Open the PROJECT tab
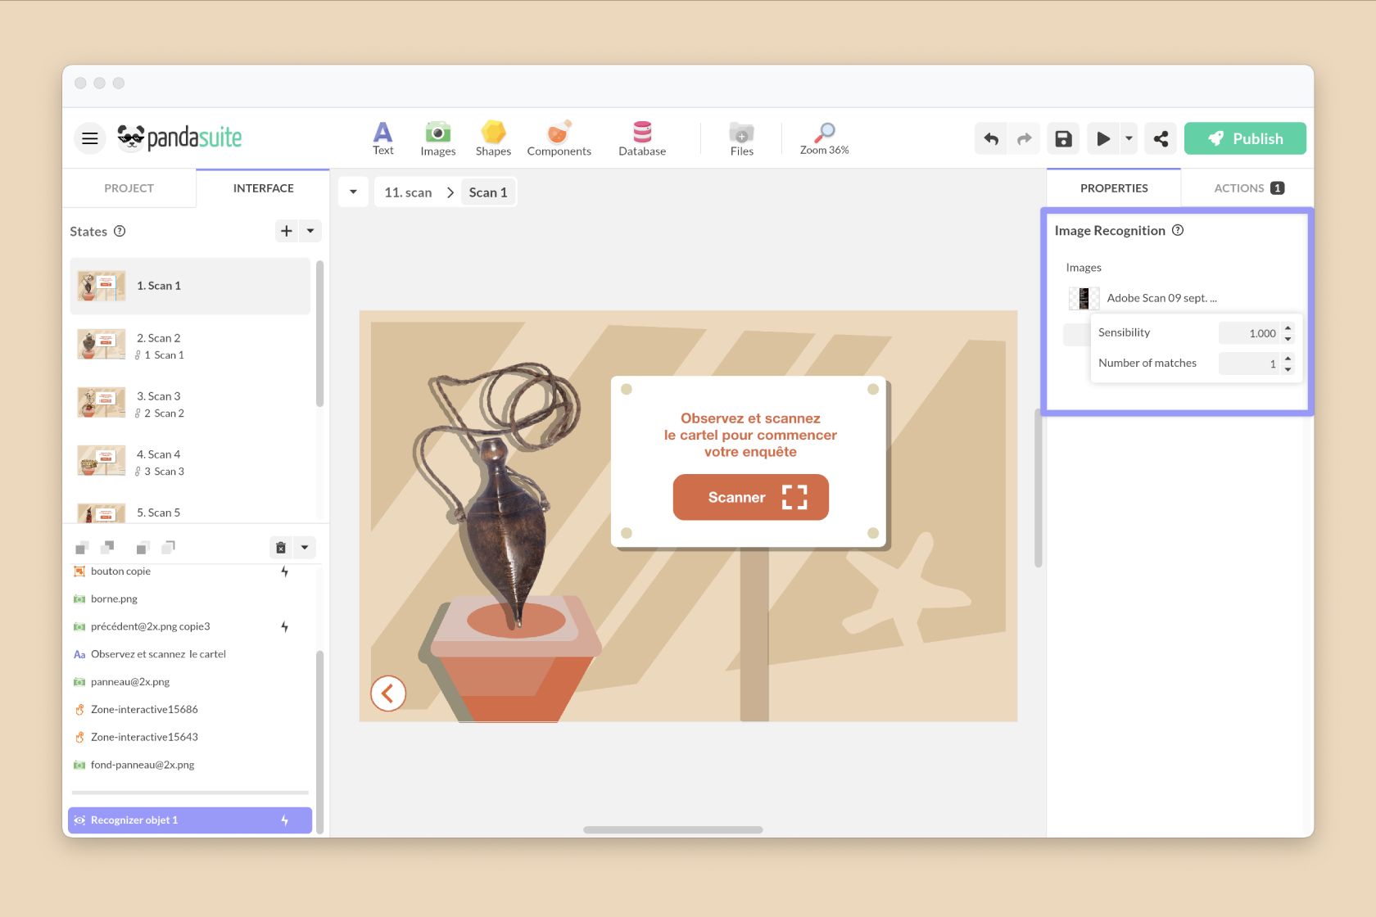Image resolution: width=1376 pixels, height=917 pixels. click(x=129, y=187)
